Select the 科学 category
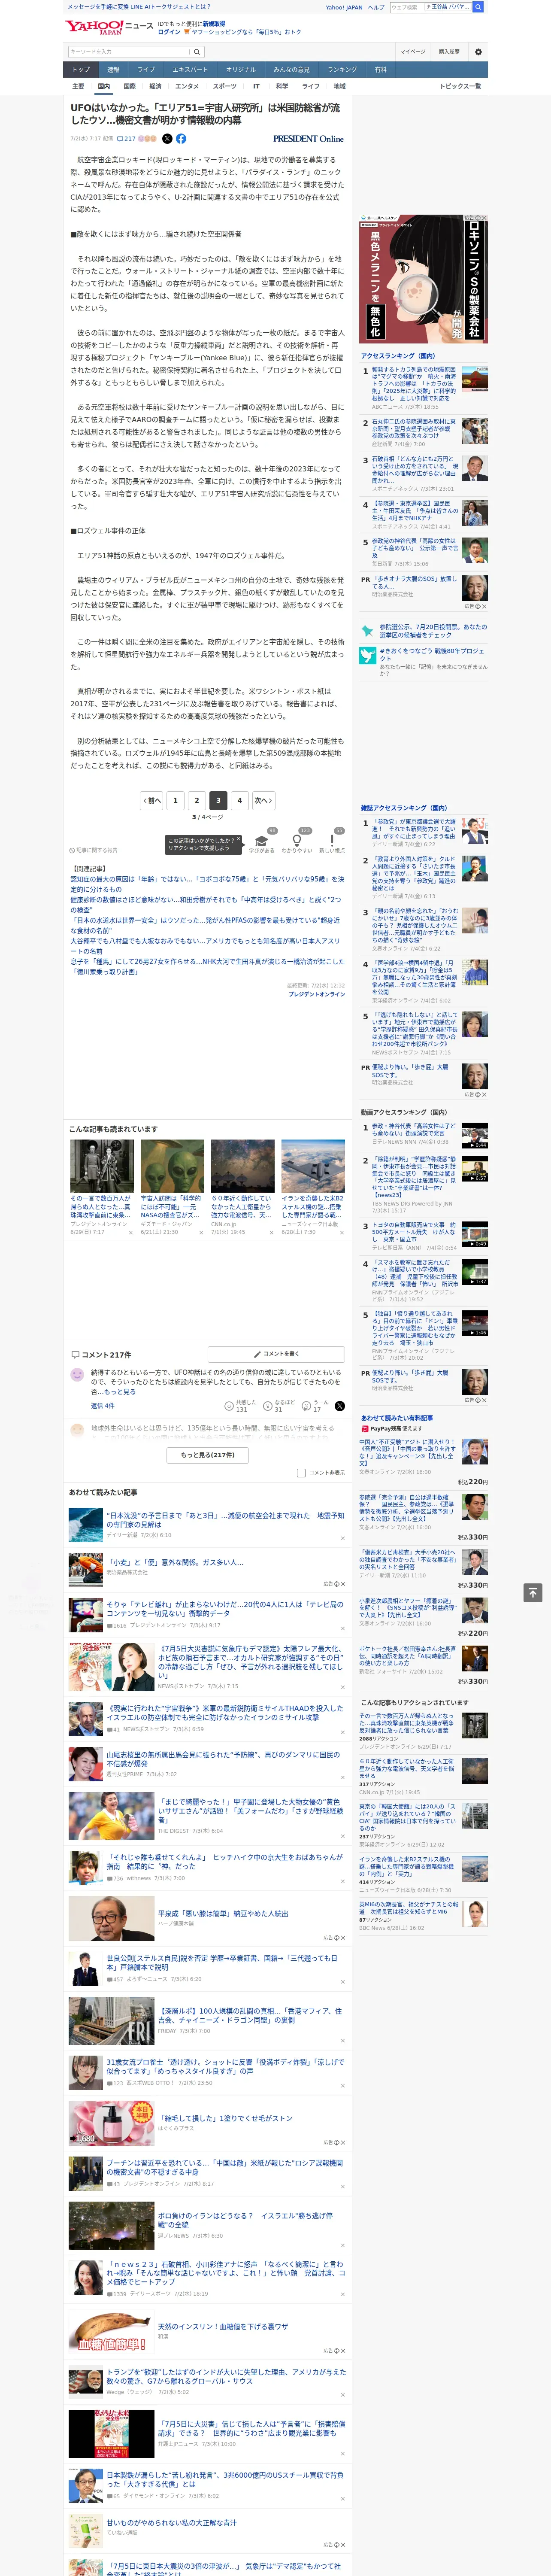The image size is (551, 2576). coord(282,86)
